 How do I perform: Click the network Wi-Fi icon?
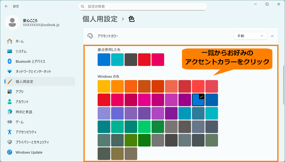pos(10,71)
